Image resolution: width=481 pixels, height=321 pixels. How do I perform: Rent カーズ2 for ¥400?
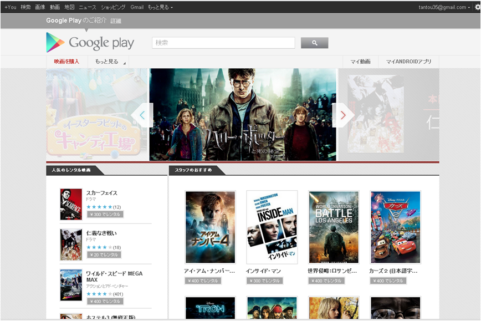pos(388,281)
